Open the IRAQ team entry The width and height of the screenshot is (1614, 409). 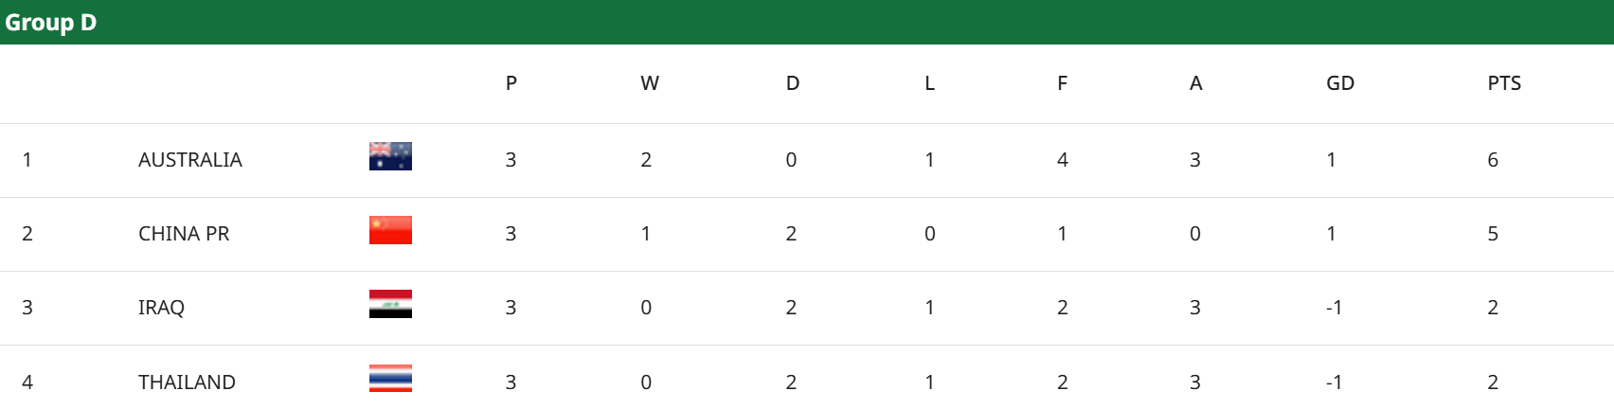click(x=161, y=308)
